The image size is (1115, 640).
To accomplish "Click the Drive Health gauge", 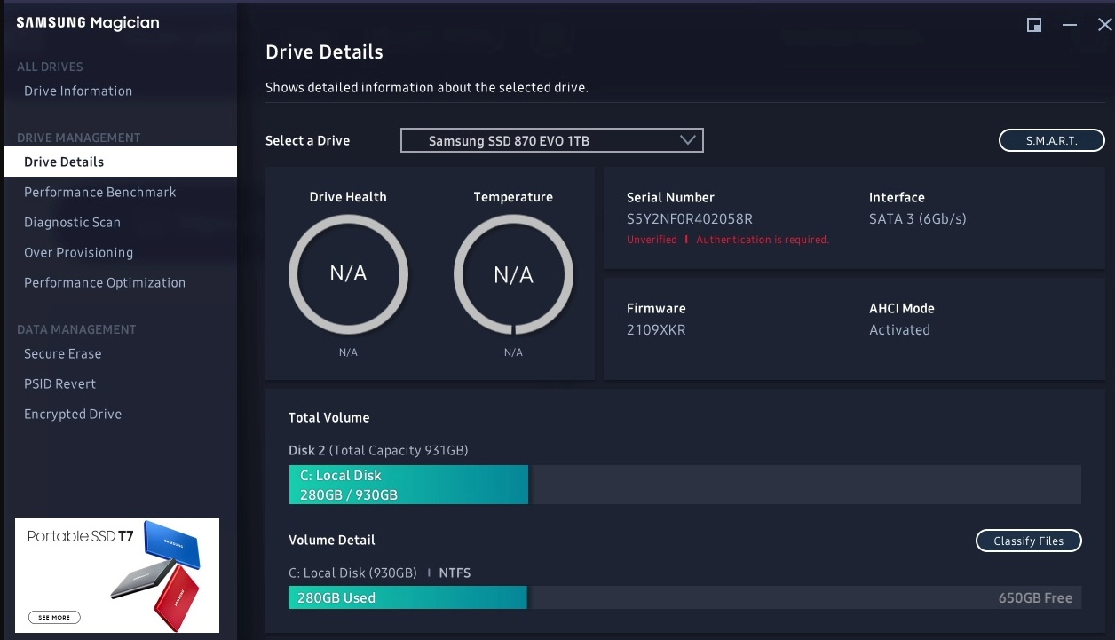I will click(348, 274).
